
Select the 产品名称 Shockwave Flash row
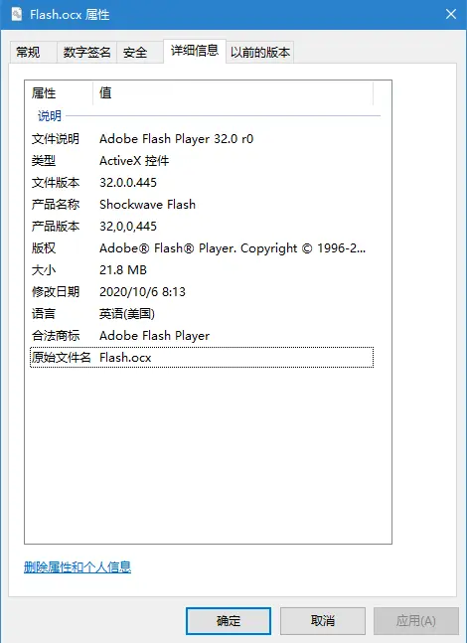[202, 205]
